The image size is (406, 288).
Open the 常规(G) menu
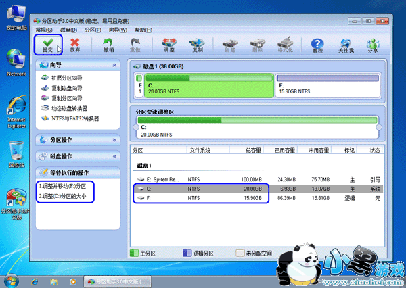tap(44, 30)
